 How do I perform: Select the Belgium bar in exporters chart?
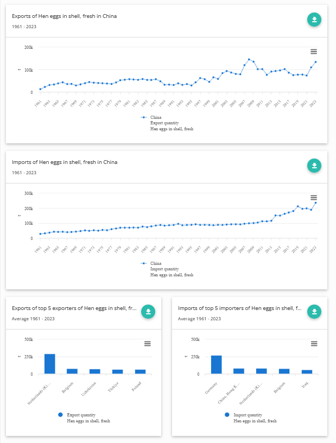point(72,371)
